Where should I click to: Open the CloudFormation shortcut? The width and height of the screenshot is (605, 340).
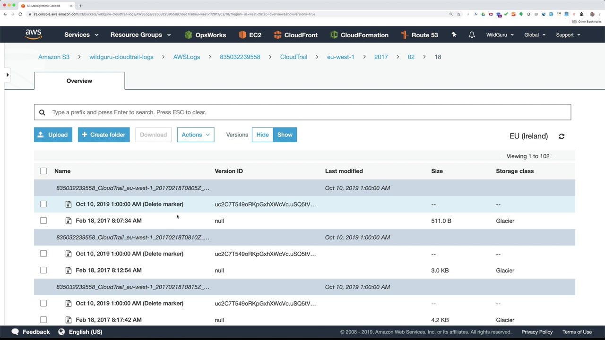[x=359, y=35]
